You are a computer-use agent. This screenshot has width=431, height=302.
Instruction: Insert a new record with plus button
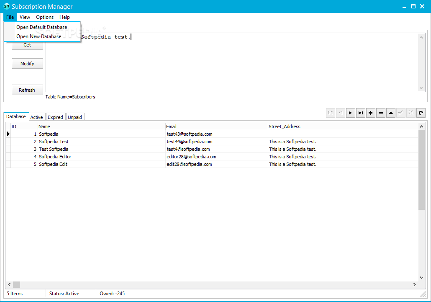tap(370, 113)
